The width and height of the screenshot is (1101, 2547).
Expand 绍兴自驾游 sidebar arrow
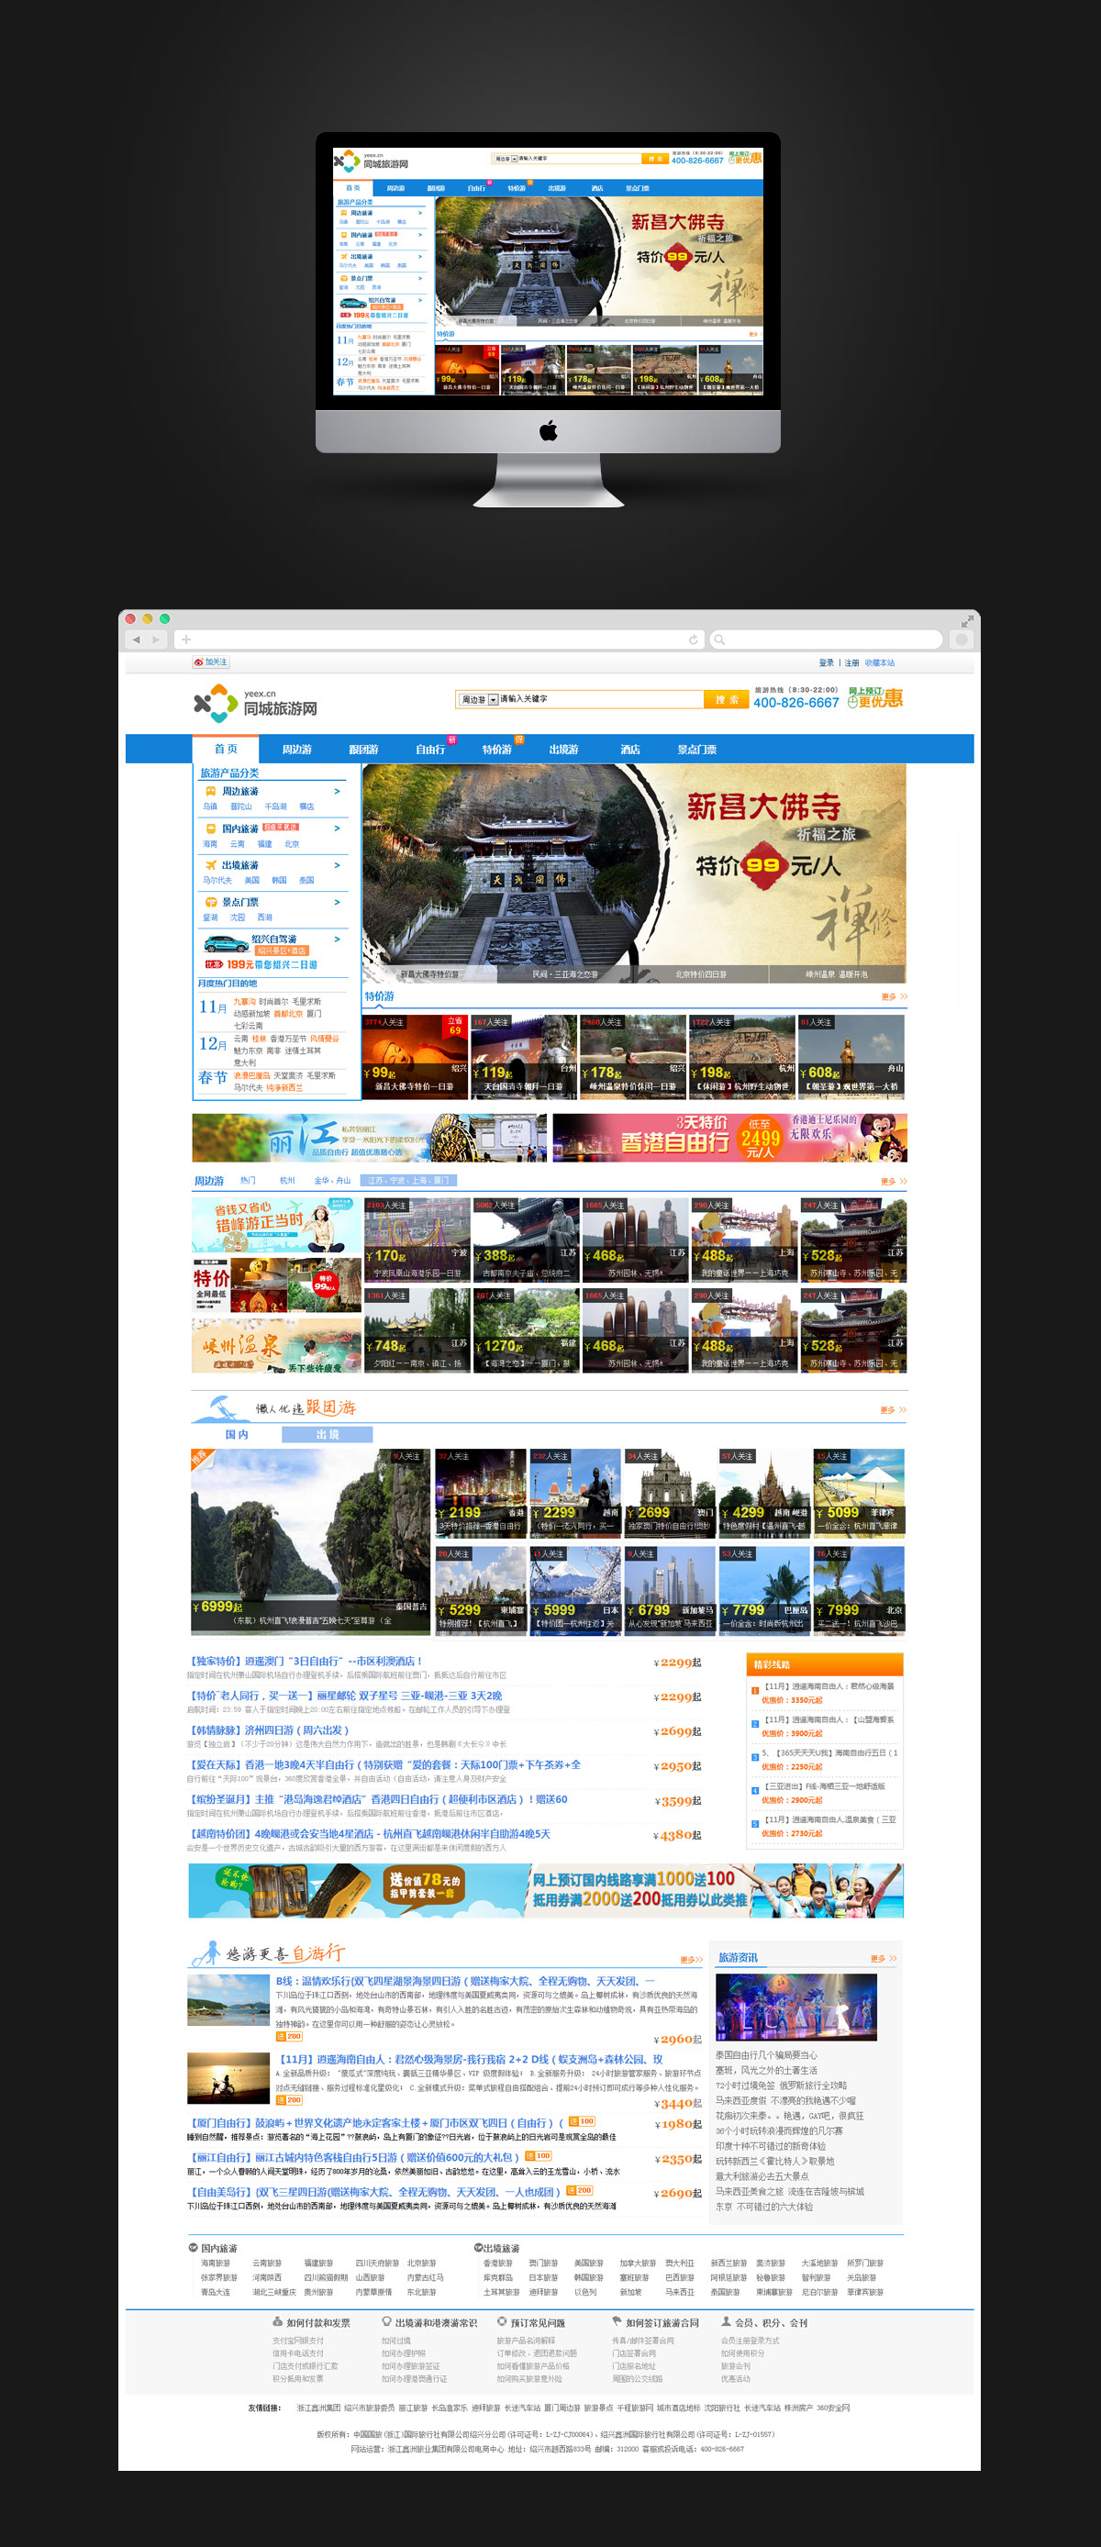pyautogui.click(x=337, y=940)
